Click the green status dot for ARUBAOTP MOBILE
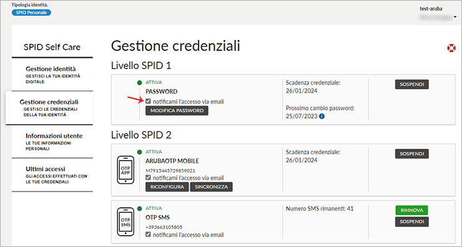Viewport: 462px width, 247px height. click(x=139, y=152)
